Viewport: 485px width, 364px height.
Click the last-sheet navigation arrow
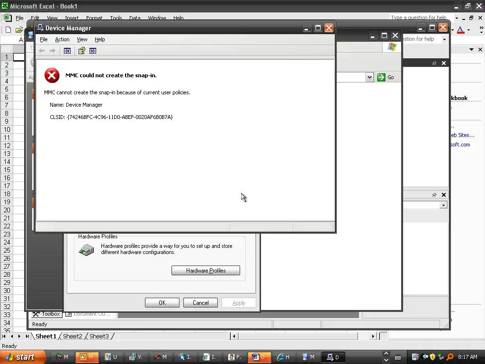click(27, 336)
